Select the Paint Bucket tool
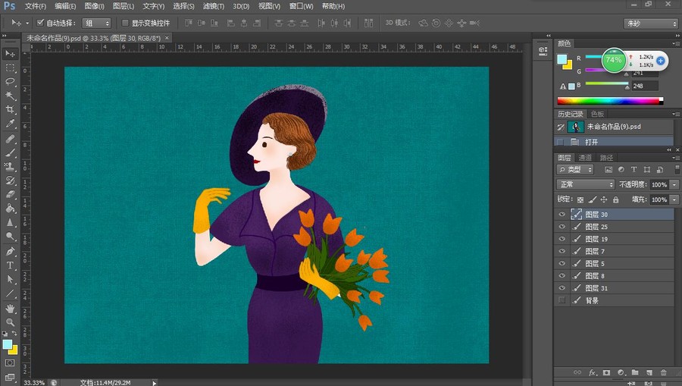 tap(10, 209)
